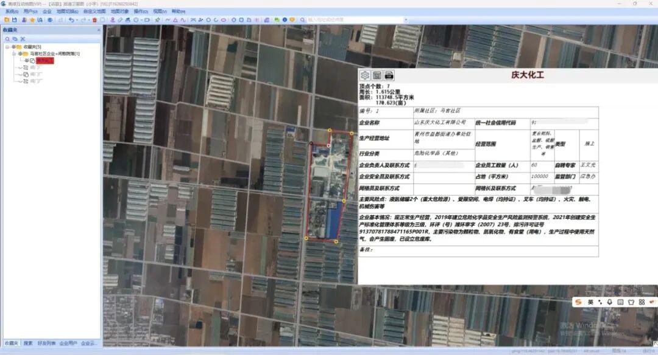658x355 pixels.
Task: Select the pushpin marker tool
Action: tap(158, 20)
